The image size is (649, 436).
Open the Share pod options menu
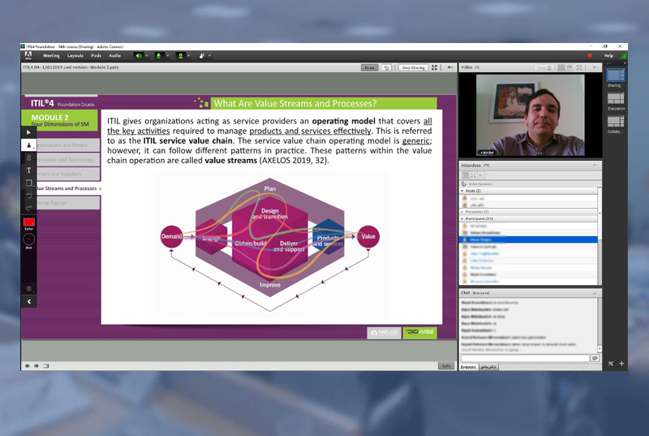click(450, 67)
